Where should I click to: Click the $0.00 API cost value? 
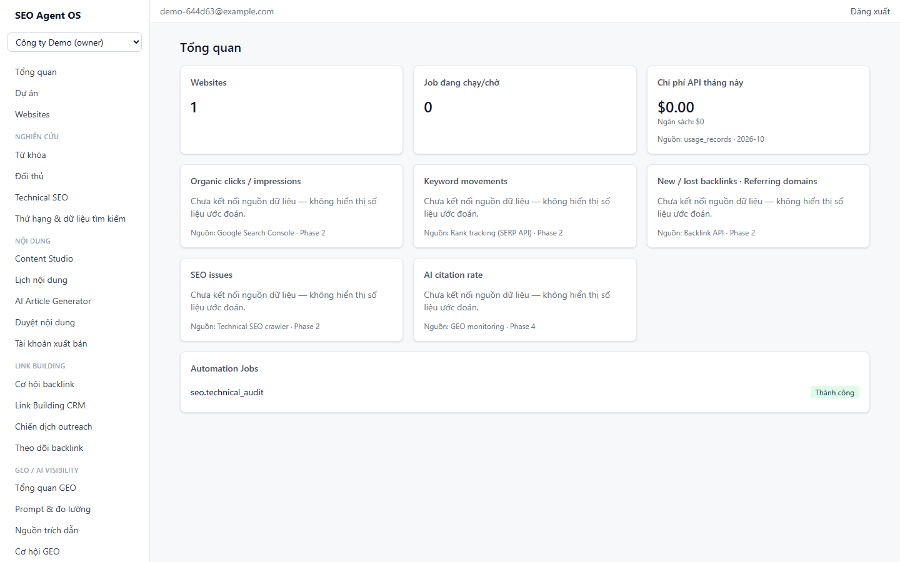pos(676,107)
